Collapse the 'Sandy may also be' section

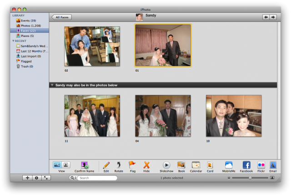[x=52, y=85]
